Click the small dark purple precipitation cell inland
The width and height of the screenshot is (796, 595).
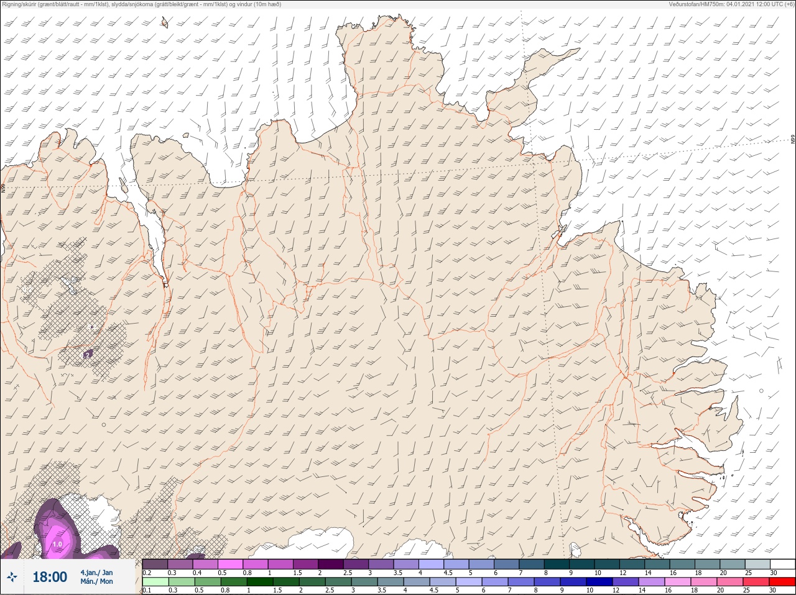(x=88, y=354)
